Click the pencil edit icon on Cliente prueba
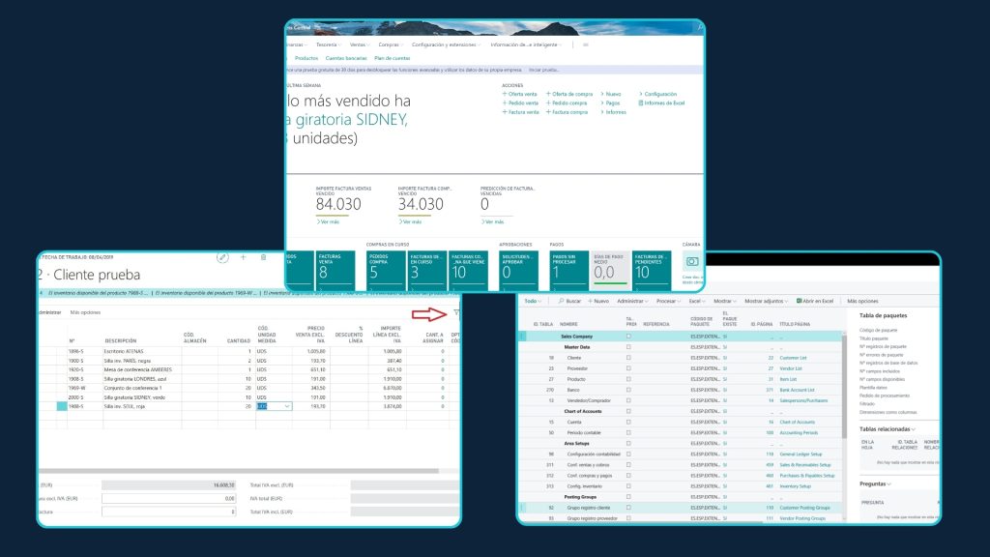 click(222, 257)
